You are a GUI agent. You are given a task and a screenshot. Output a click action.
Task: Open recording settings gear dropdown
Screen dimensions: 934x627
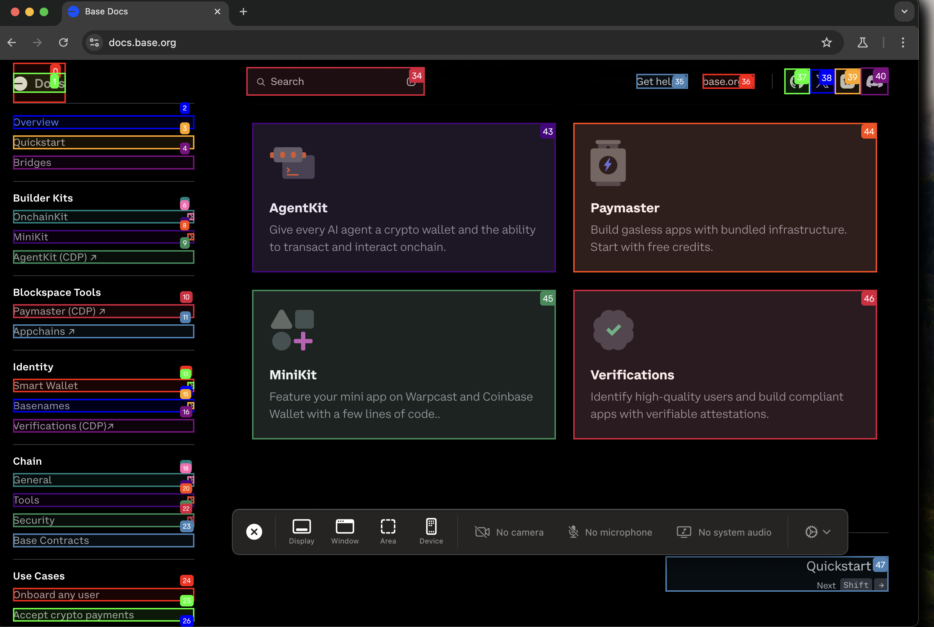(x=817, y=532)
